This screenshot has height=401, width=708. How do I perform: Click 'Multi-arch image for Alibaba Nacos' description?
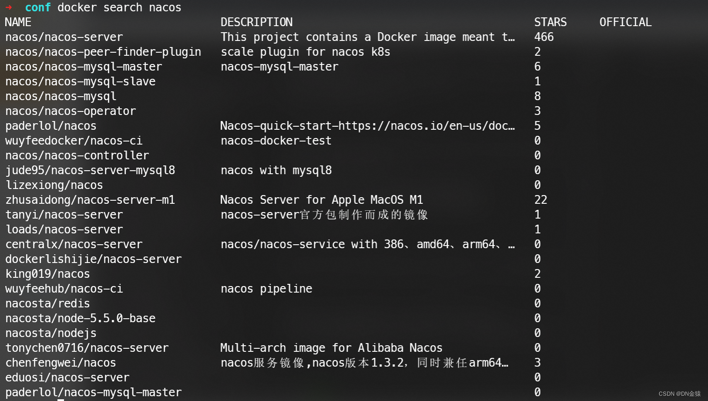coord(331,348)
